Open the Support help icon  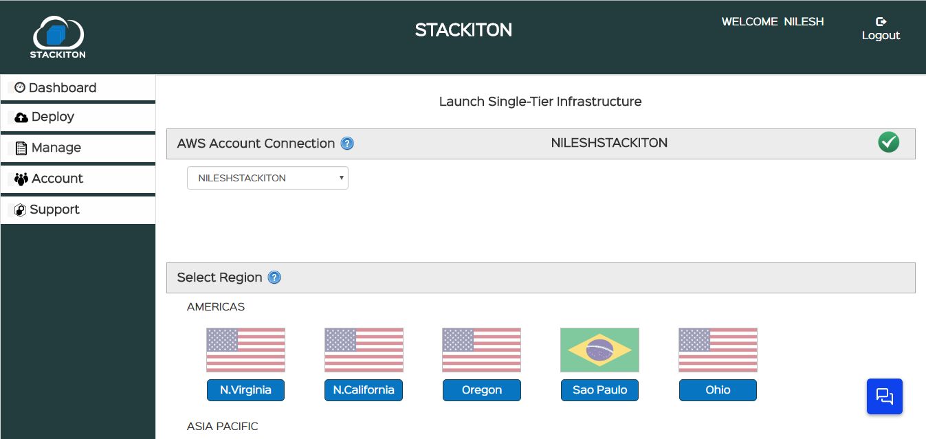tap(20, 210)
